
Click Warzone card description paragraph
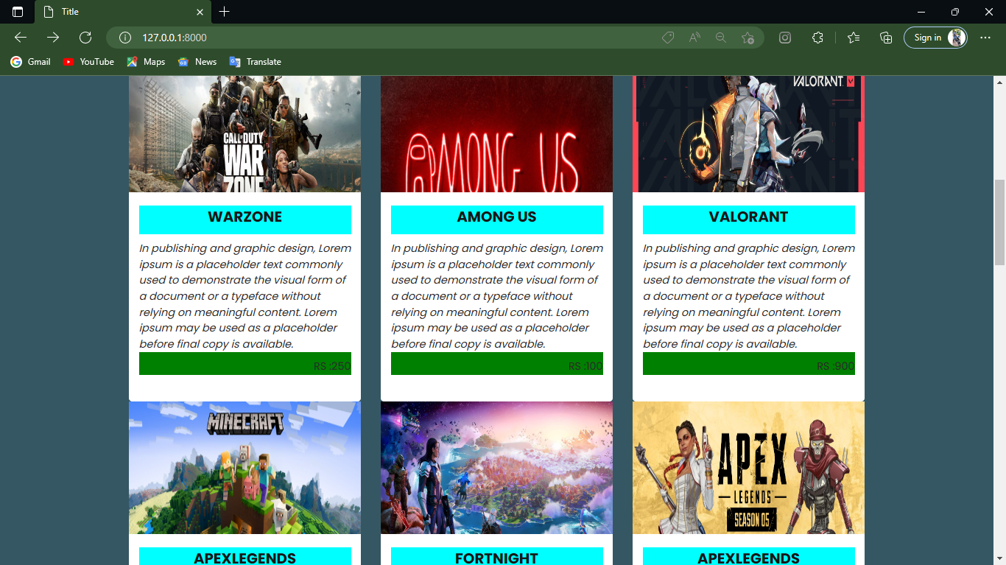[x=245, y=296]
